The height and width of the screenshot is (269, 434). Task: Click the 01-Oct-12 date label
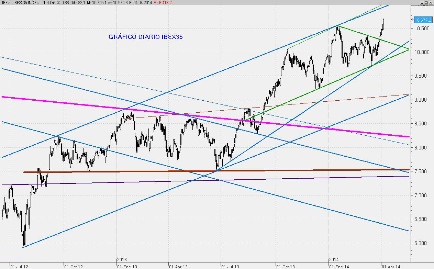pos(73,266)
